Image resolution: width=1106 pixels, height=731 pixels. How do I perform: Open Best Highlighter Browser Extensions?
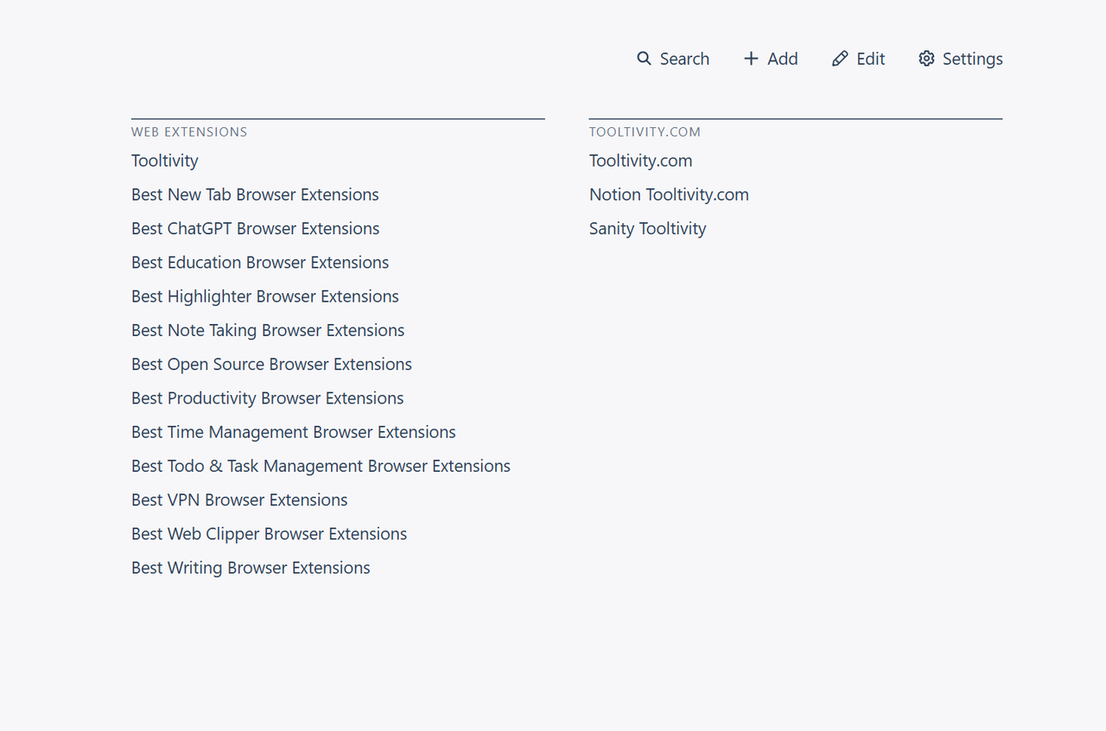click(265, 296)
